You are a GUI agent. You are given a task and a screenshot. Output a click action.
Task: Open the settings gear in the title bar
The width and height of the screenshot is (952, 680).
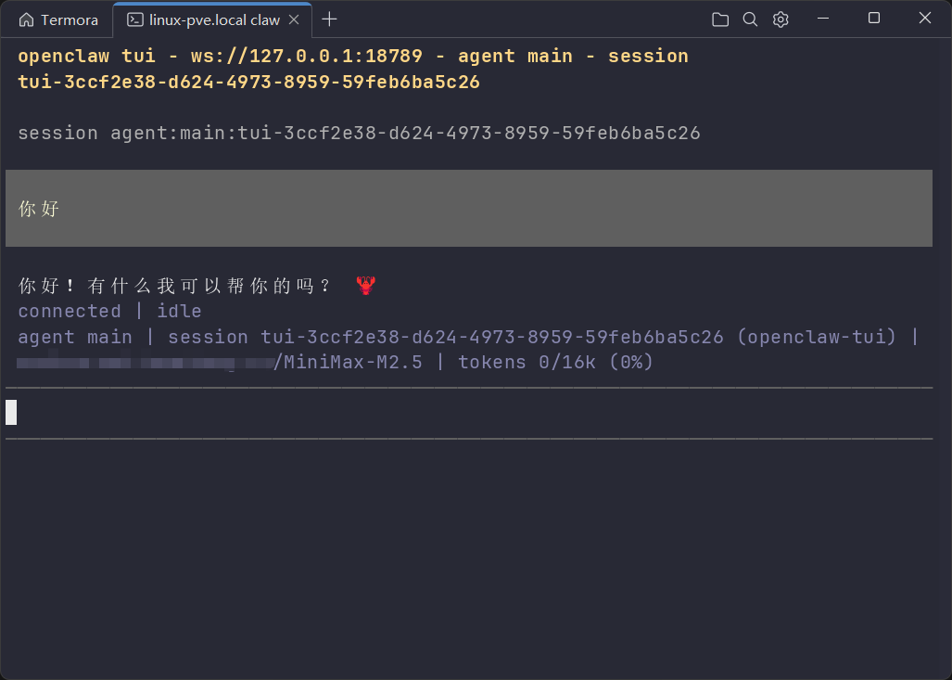(780, 19)
